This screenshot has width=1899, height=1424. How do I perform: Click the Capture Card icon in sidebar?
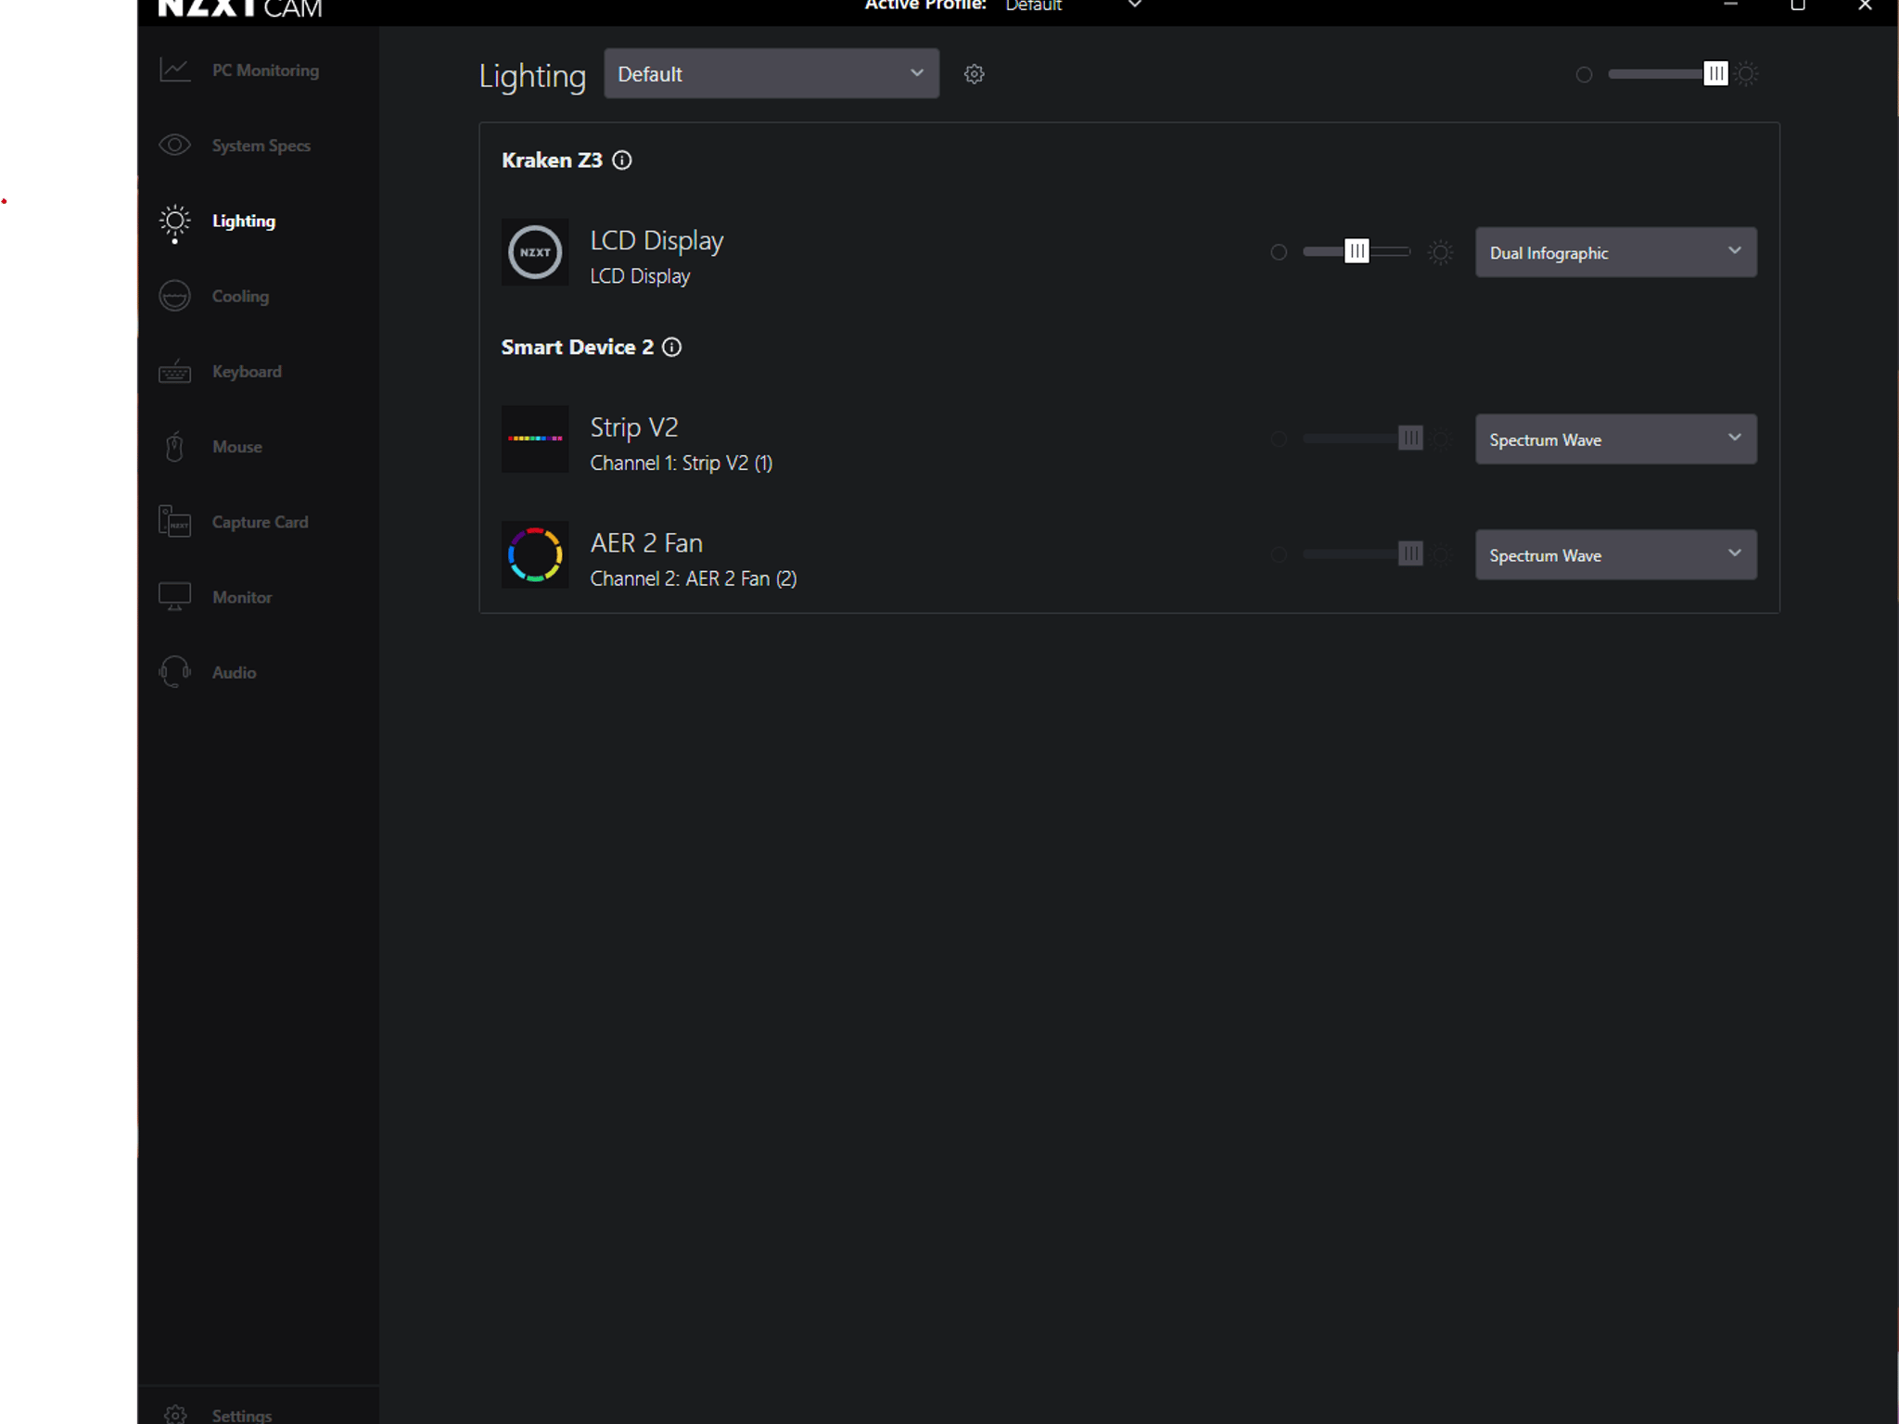(x=174, y=522)
